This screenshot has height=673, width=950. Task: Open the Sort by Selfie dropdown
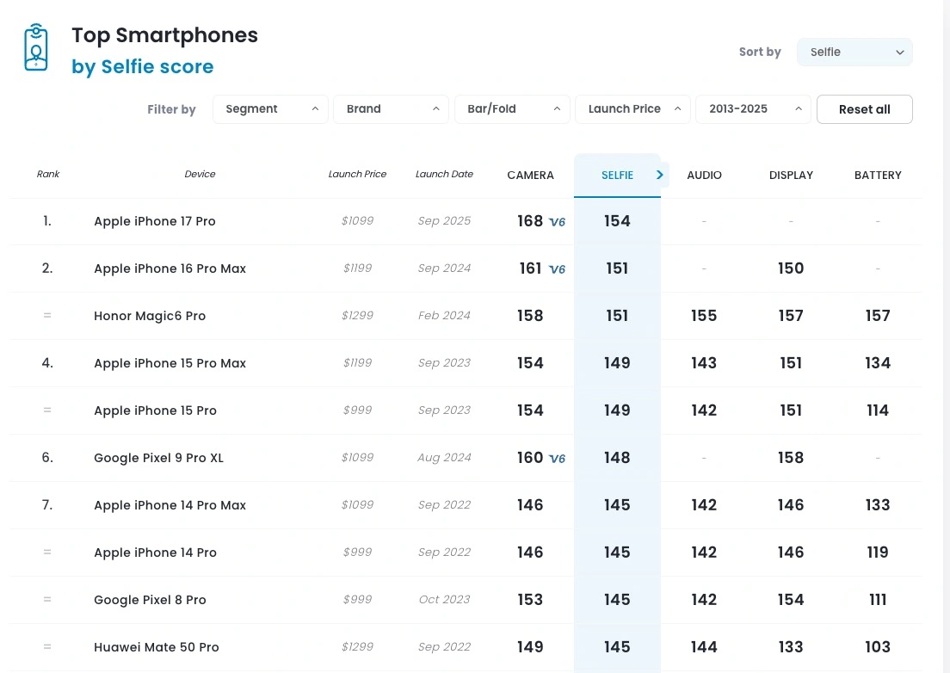point(854,52)
